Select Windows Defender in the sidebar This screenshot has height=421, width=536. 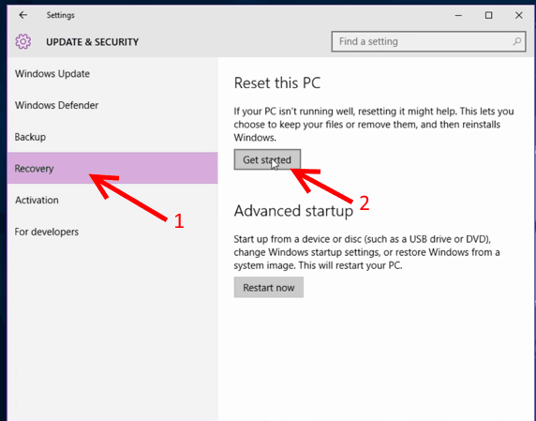click(56, 105)
